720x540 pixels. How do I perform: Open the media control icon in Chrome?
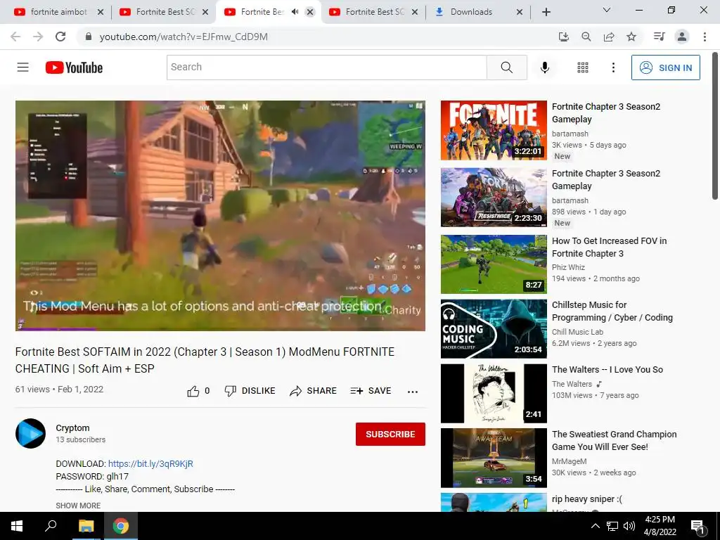659,37
